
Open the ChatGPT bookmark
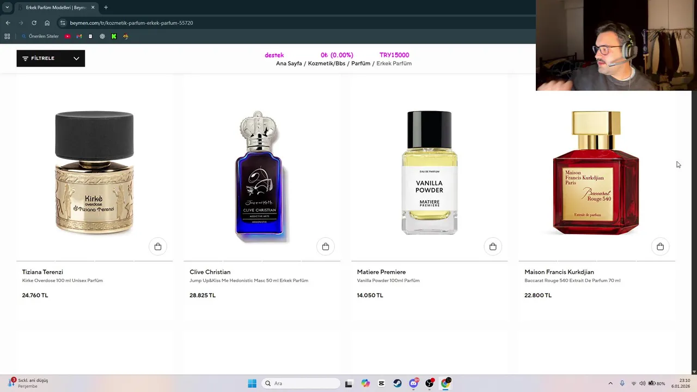102,36
